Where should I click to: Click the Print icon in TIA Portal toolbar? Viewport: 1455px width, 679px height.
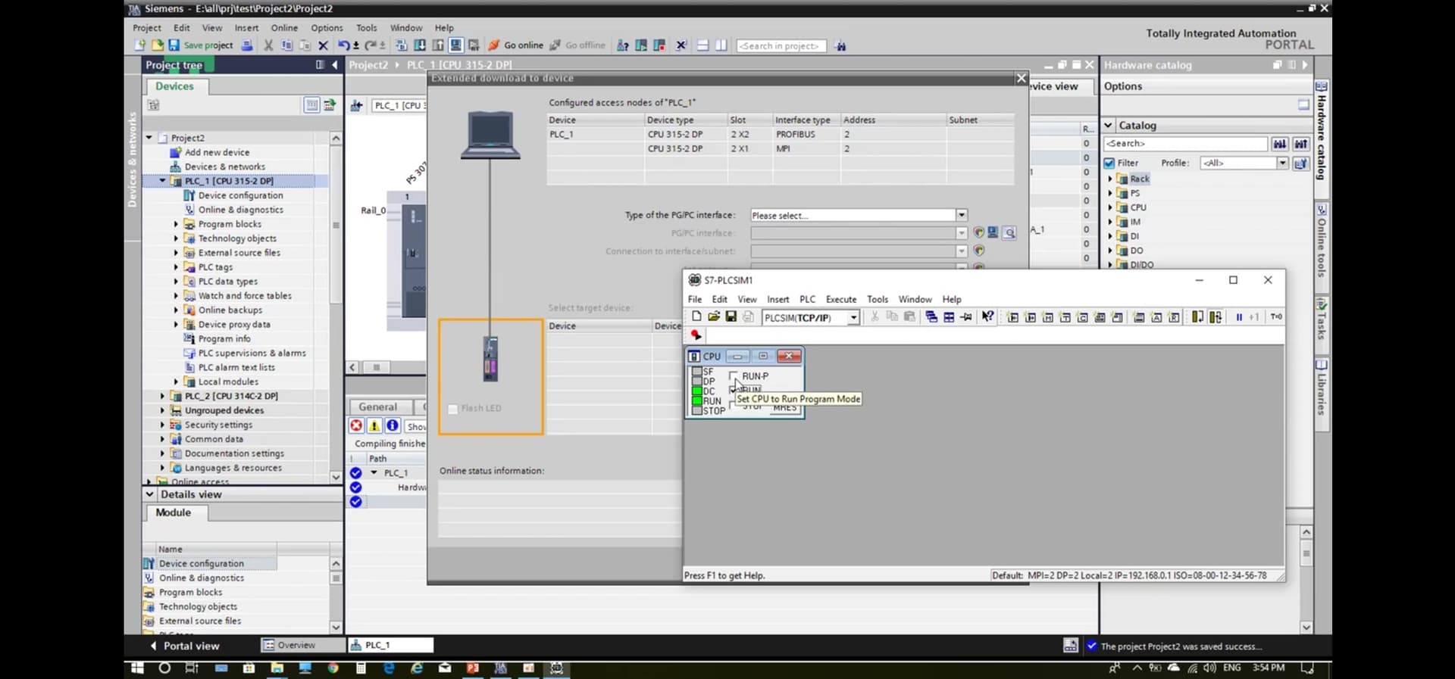(x=247, y=45)
